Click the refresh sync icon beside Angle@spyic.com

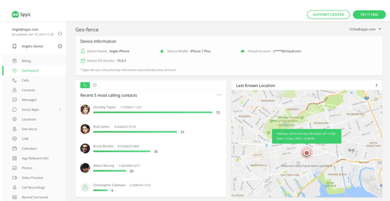[60, 34]
